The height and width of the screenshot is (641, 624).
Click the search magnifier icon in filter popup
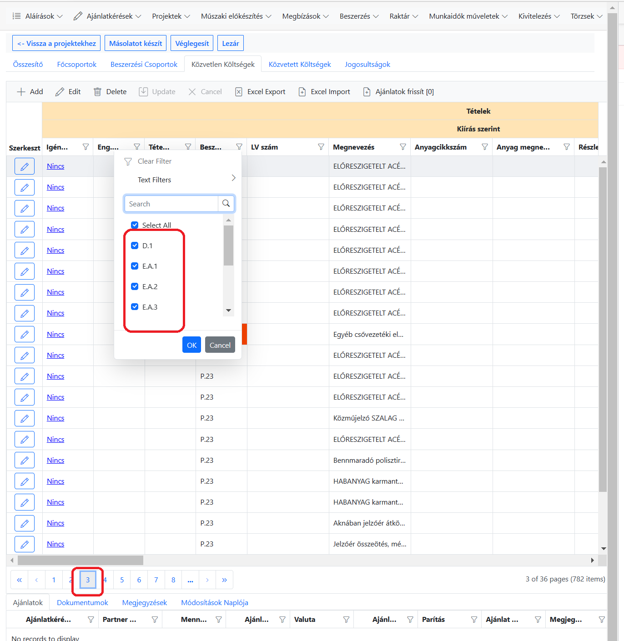pos(226,204)
